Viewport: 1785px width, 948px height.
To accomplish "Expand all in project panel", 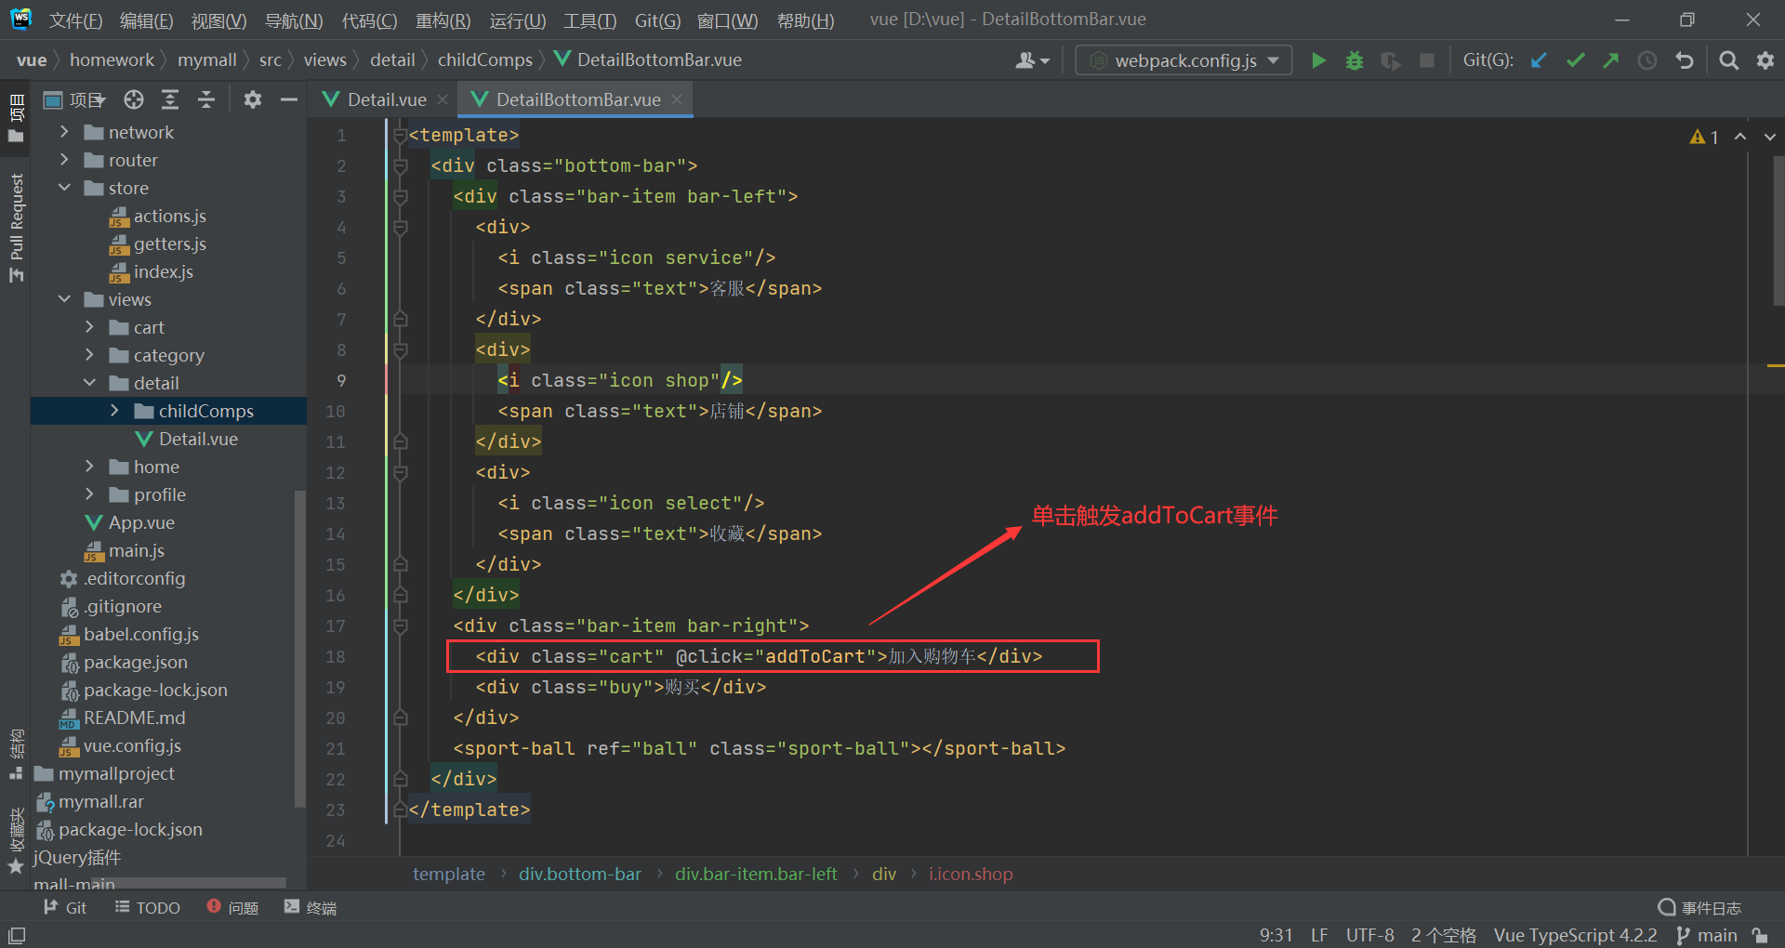I will pyautogui.click(x=170, y=99).
